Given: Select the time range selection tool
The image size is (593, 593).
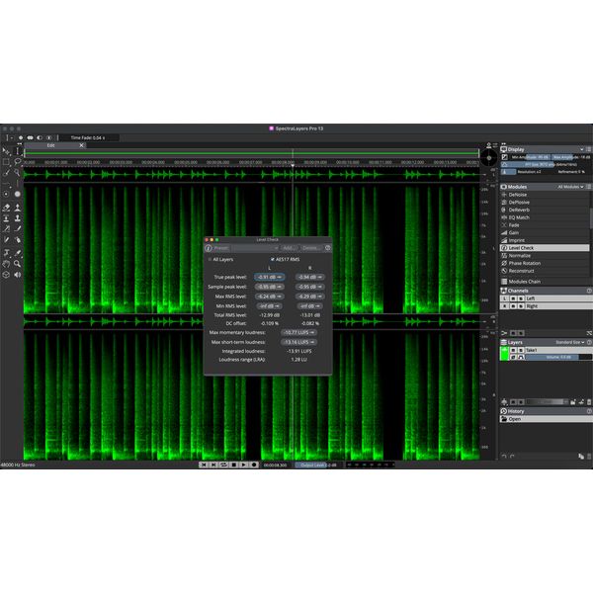Looking at the screenshot, I should click(x=18, y=151).
